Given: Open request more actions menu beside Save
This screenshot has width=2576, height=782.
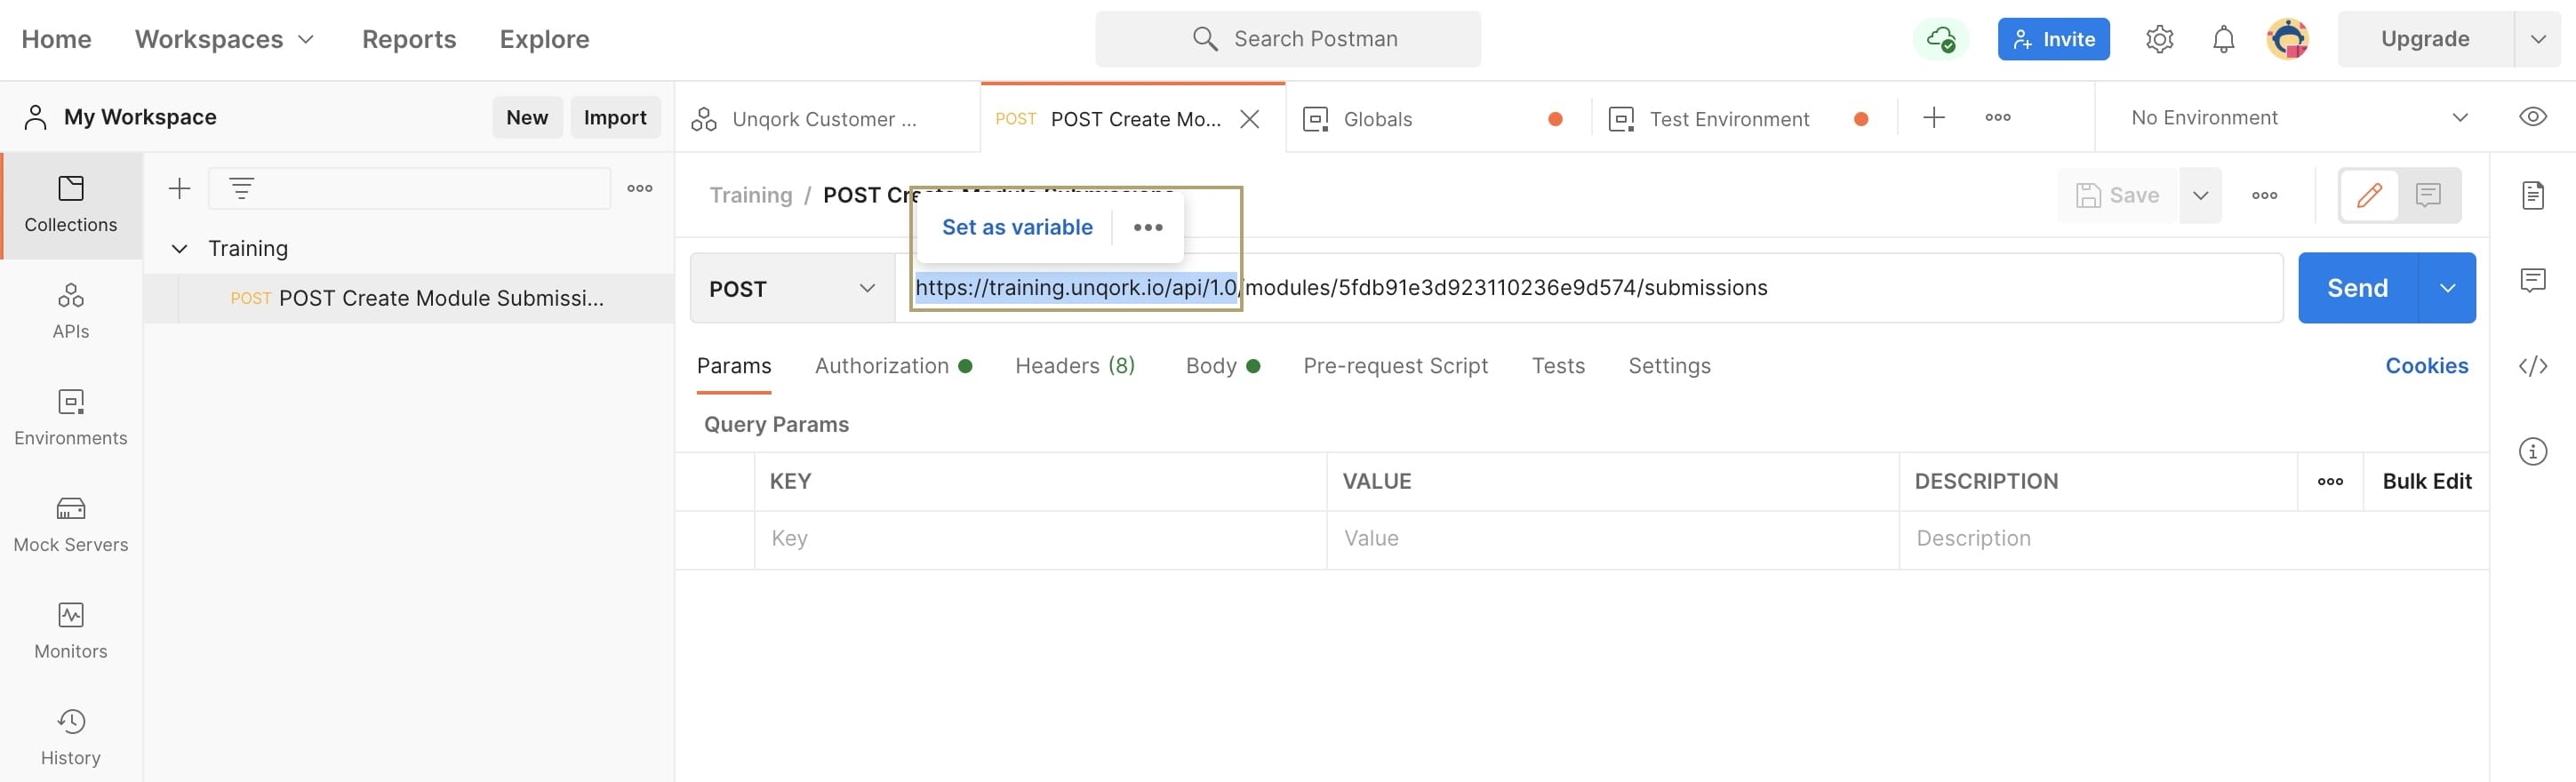Looking at the screenshot, I should 2265,195.
